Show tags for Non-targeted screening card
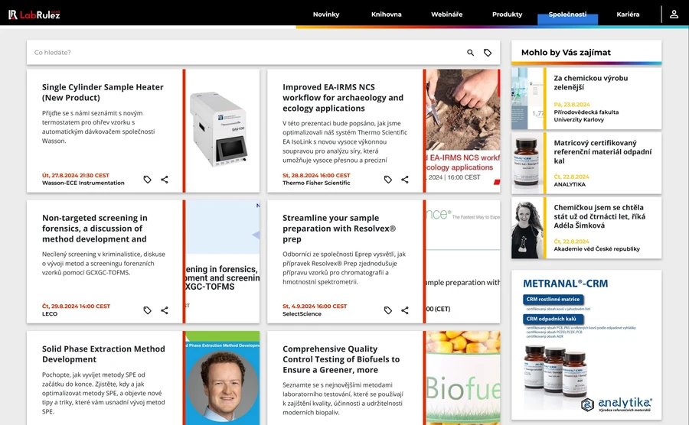689x425 pixels. pyautogui.click(x=148, y=310)
